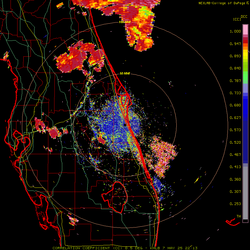Click the 100 NMI range ring label
Screen dimensions: 250x250
[125, 22]
